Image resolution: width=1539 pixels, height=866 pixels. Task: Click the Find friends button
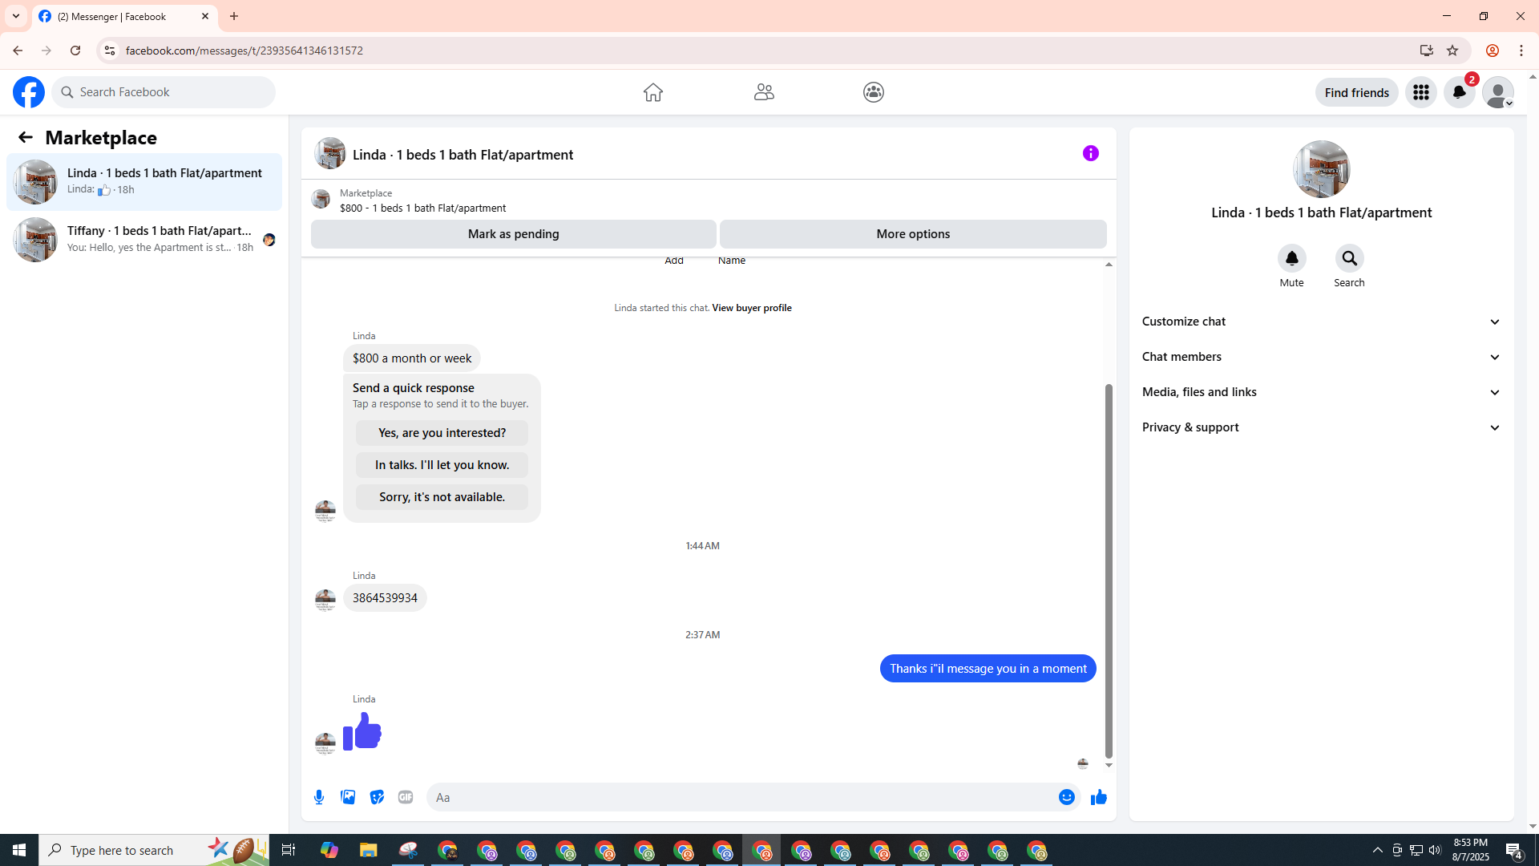[1357, 92]
